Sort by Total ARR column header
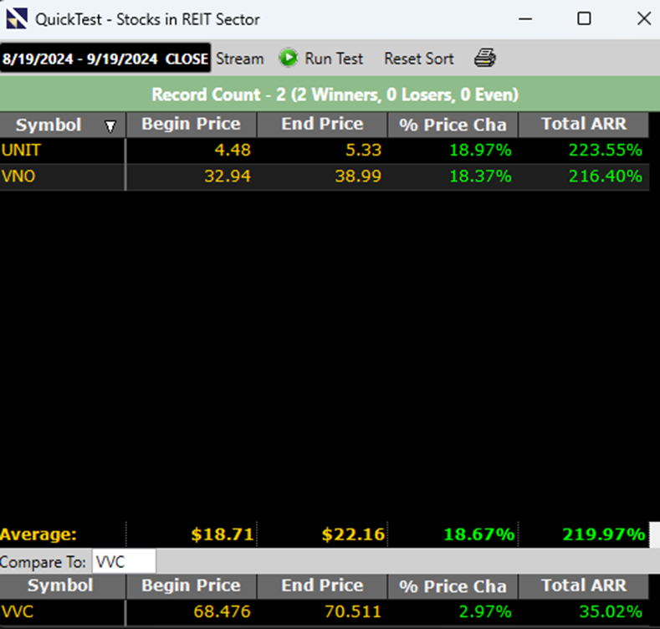The width and height of the screenshot is (660, 629). (x=583, y=125)
